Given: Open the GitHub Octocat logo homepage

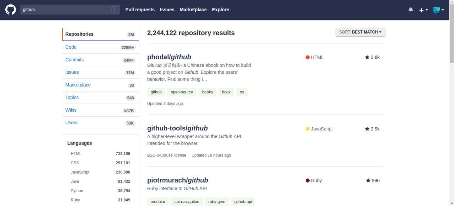Looking at the screenshot, I should point(11,10).
